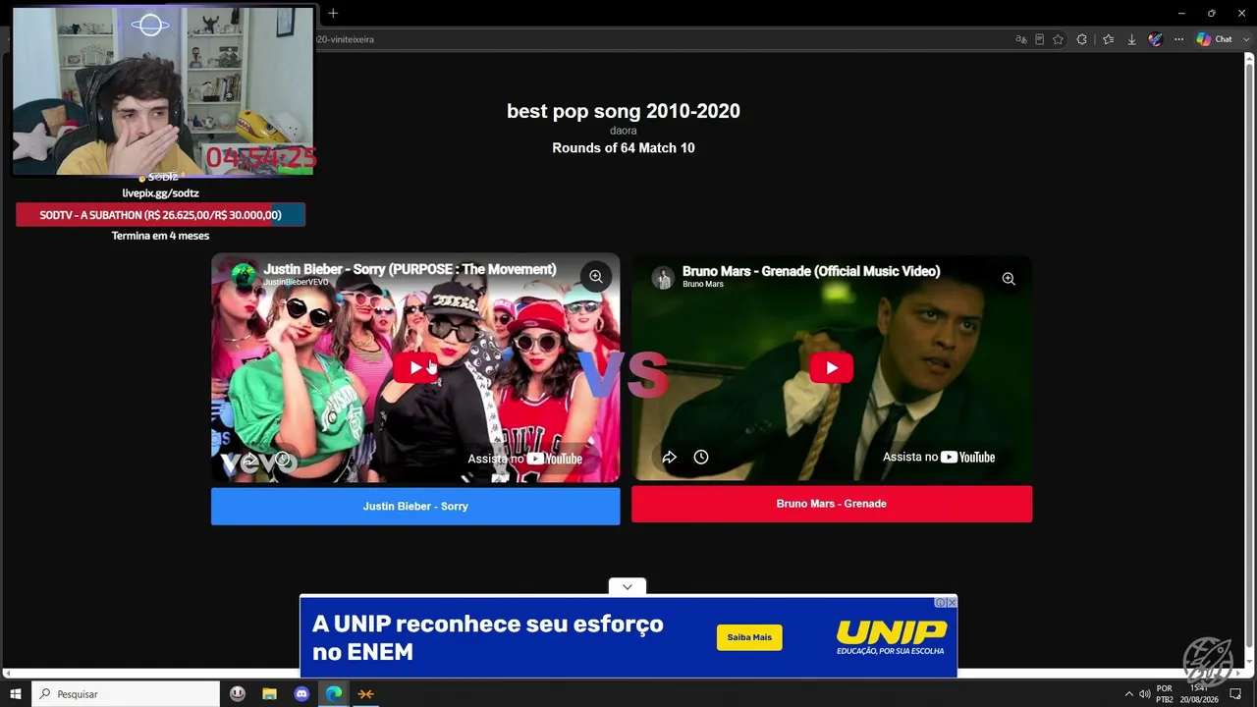Screen dimensions: 1257x707
Task: Zoom the Justin Bieber video with magnifier icon
Action: point(595,277)
